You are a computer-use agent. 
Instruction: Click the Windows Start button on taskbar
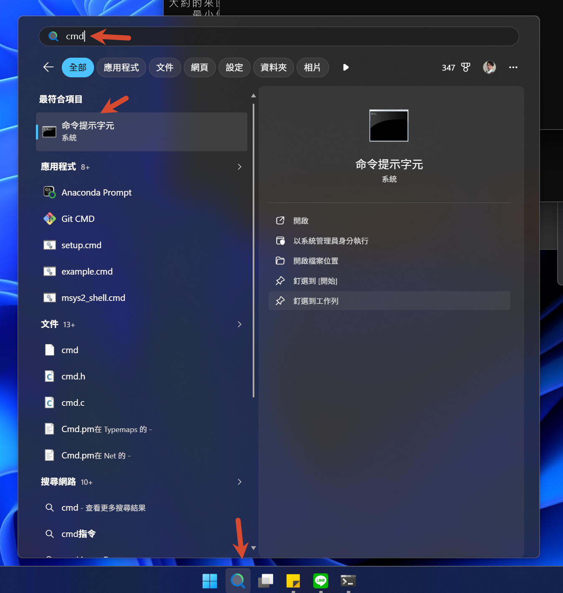pos(210,580)
